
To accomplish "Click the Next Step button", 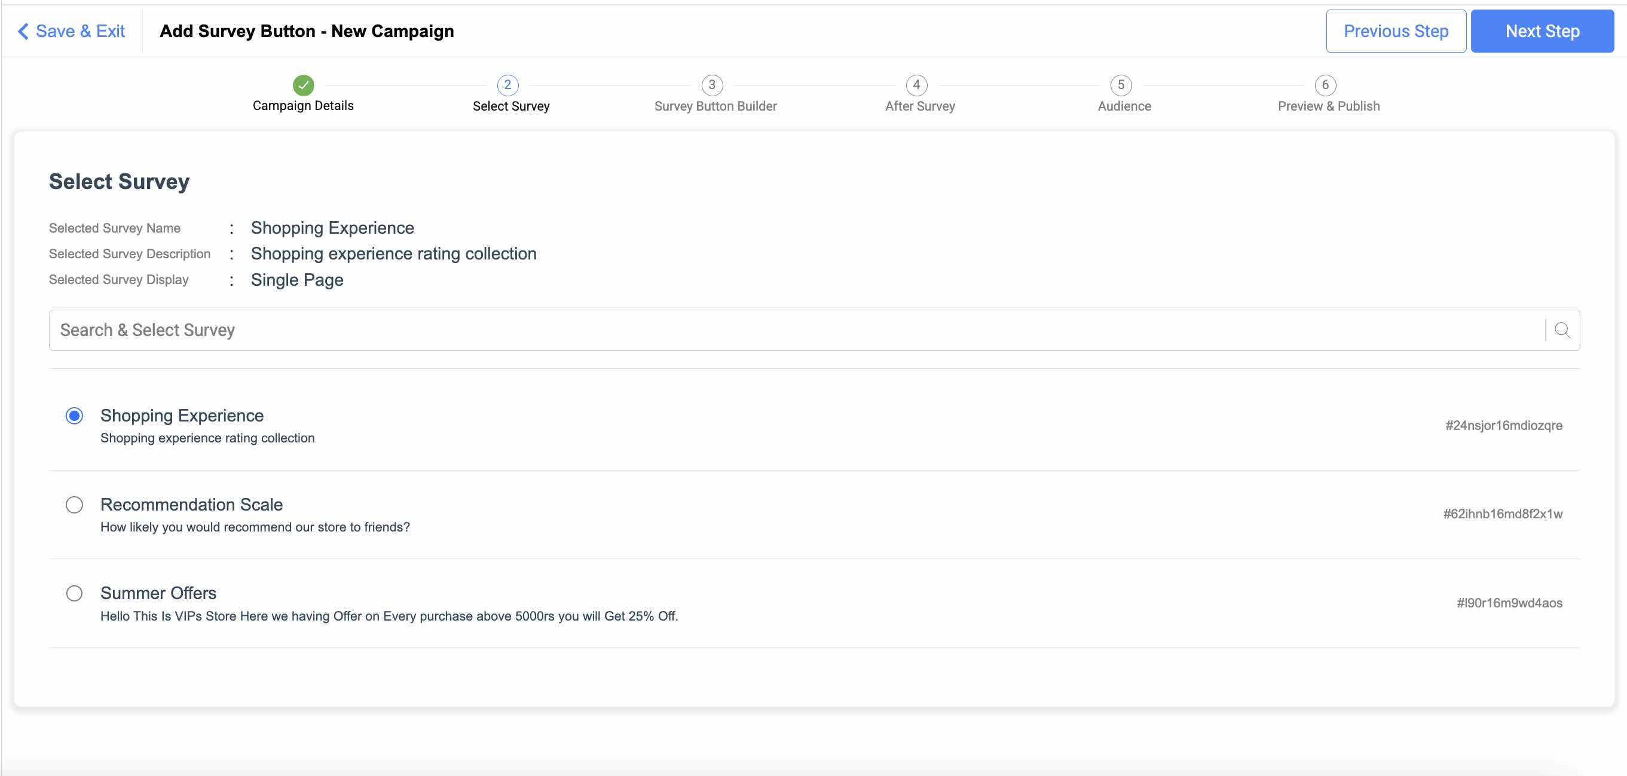I will tap(1542, 30).
